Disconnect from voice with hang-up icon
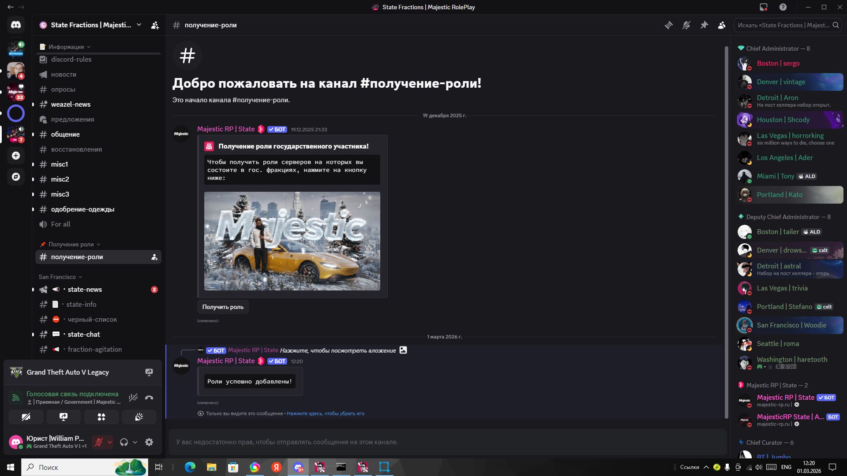 coord(149,398)
